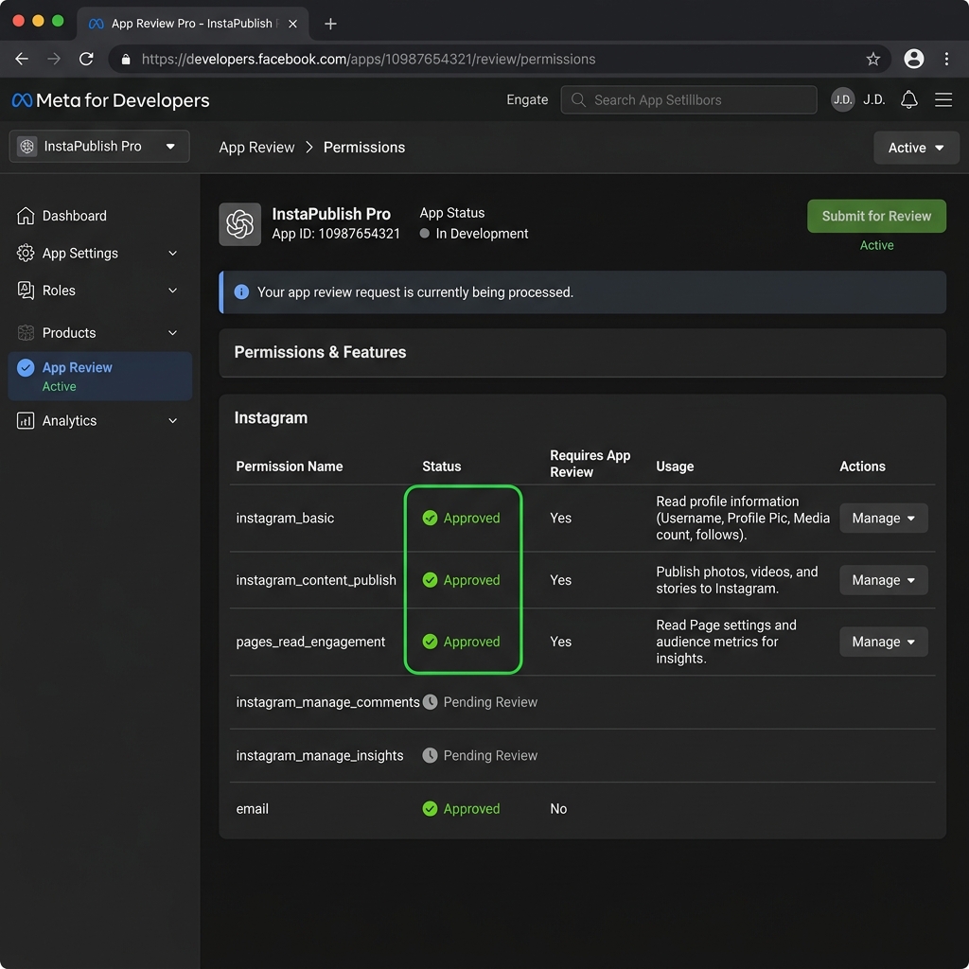Viewport: 969px width, 969px height.
Task: Click the App Review breadcrumb link
Action: [256, 148]
